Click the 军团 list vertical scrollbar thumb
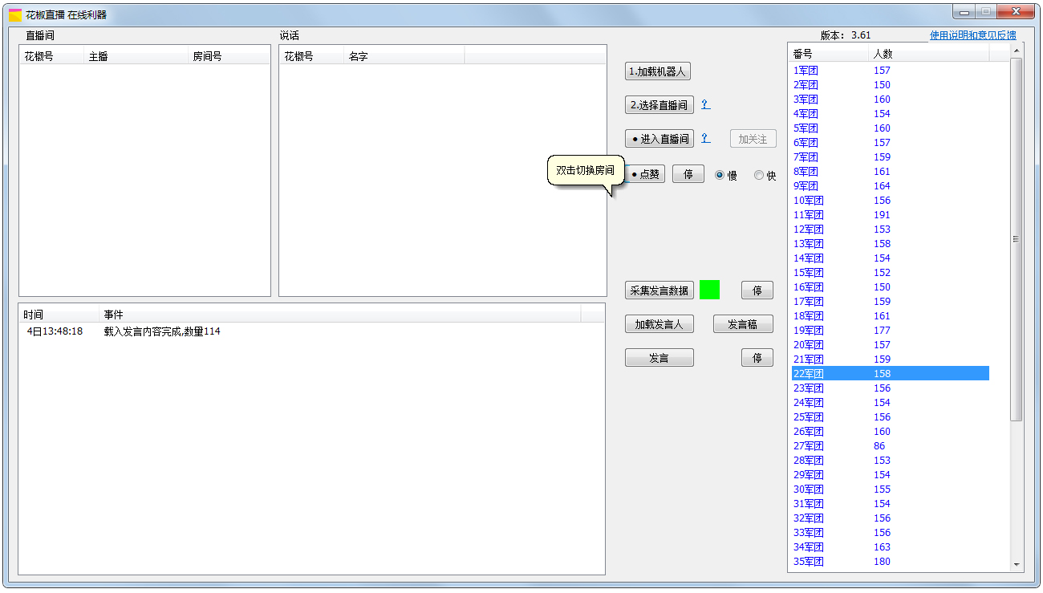This screenshot has height=593, width=1043. coord(1017,238)
